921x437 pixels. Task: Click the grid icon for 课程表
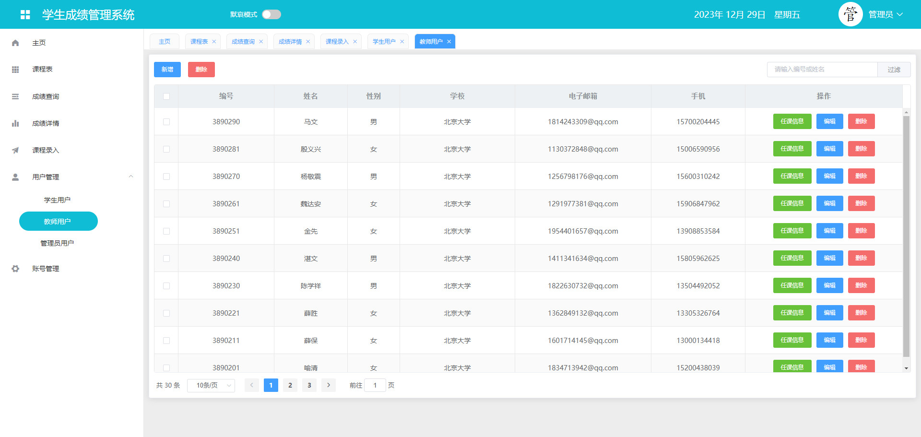click(15, 70)
